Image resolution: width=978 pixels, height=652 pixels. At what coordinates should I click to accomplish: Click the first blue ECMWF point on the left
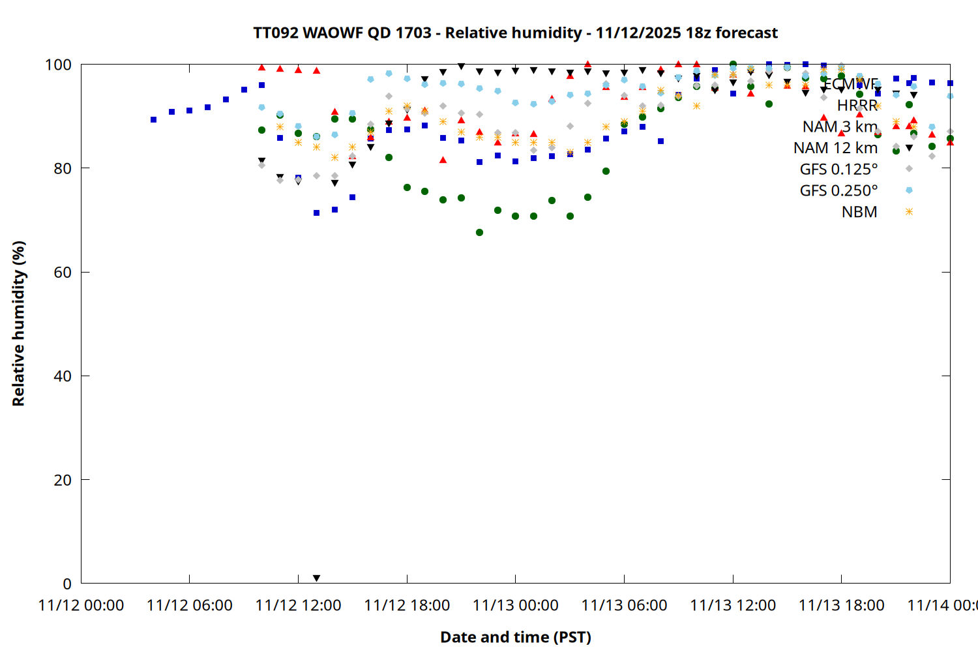[153, 120]
